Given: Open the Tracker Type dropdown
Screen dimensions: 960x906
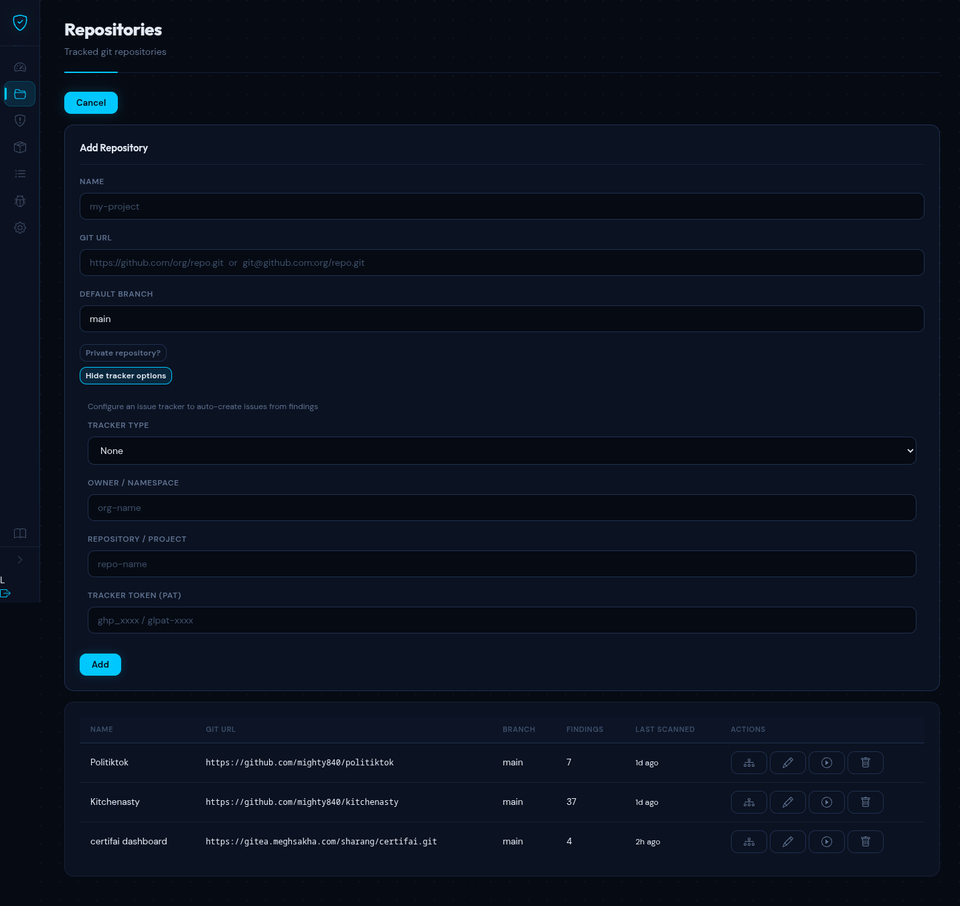Looking at the screenshot, I should 501,451.
